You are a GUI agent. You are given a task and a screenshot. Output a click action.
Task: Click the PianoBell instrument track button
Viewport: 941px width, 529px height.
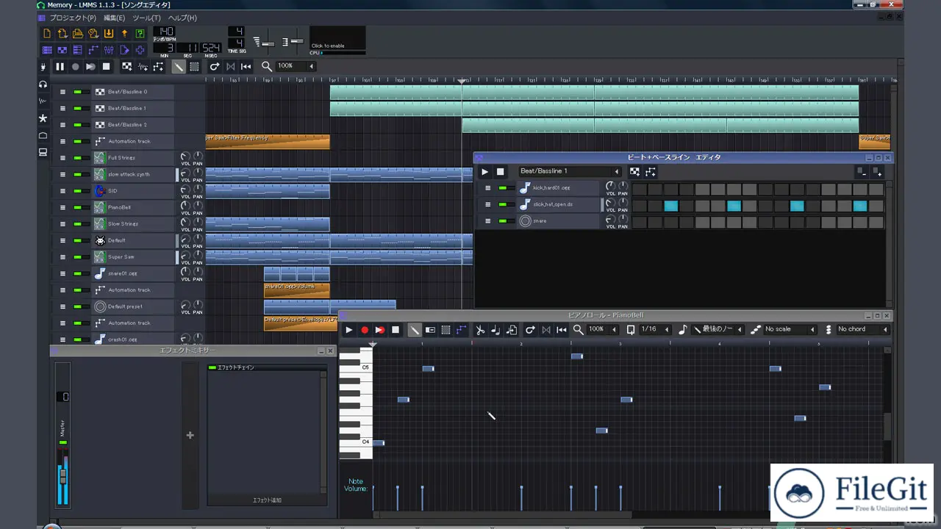(133, 207)
